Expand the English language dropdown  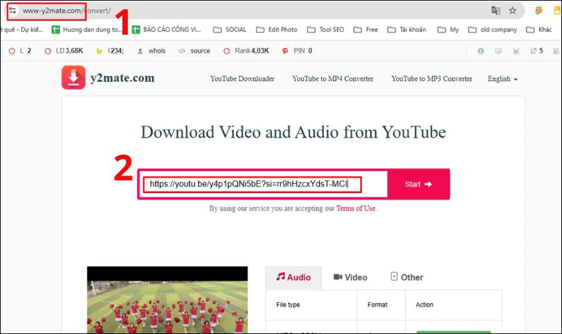tap(502, 79)
